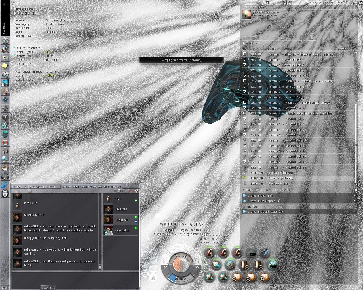Switch to the Local chat tab

pos(20,187)
